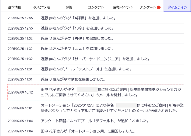The height and width of the screenshot is (136, 191).
Task: Select the 「オートメーション用」 survey response entry
Action: pos(88,131)
